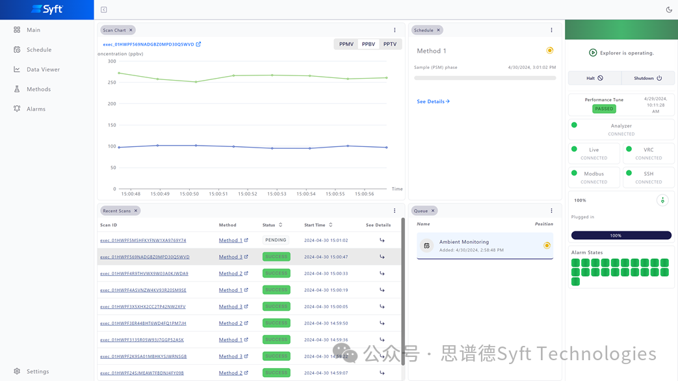Toggle dark mode with the moon icon
This screenshot has height=381, width=678.
click(x=669, y=10)
